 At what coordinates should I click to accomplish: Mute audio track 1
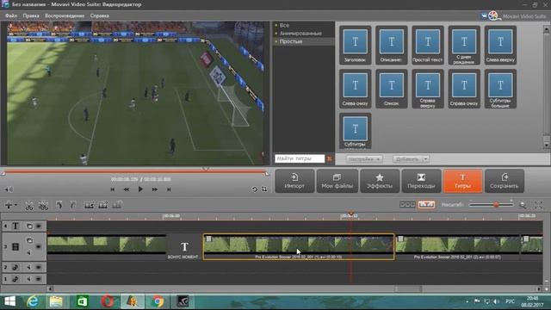[x=29, y=279]
